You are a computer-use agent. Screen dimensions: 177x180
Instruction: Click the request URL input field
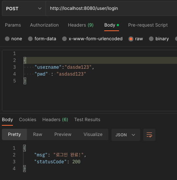tap(111, 8)
